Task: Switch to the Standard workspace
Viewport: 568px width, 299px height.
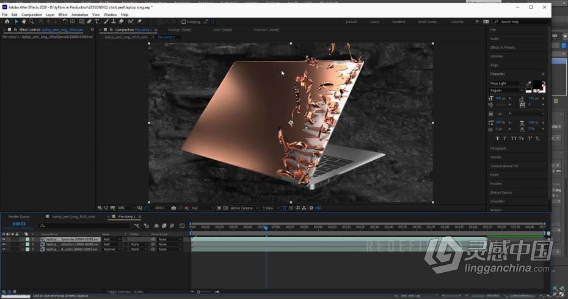Action: pos(398,22)
